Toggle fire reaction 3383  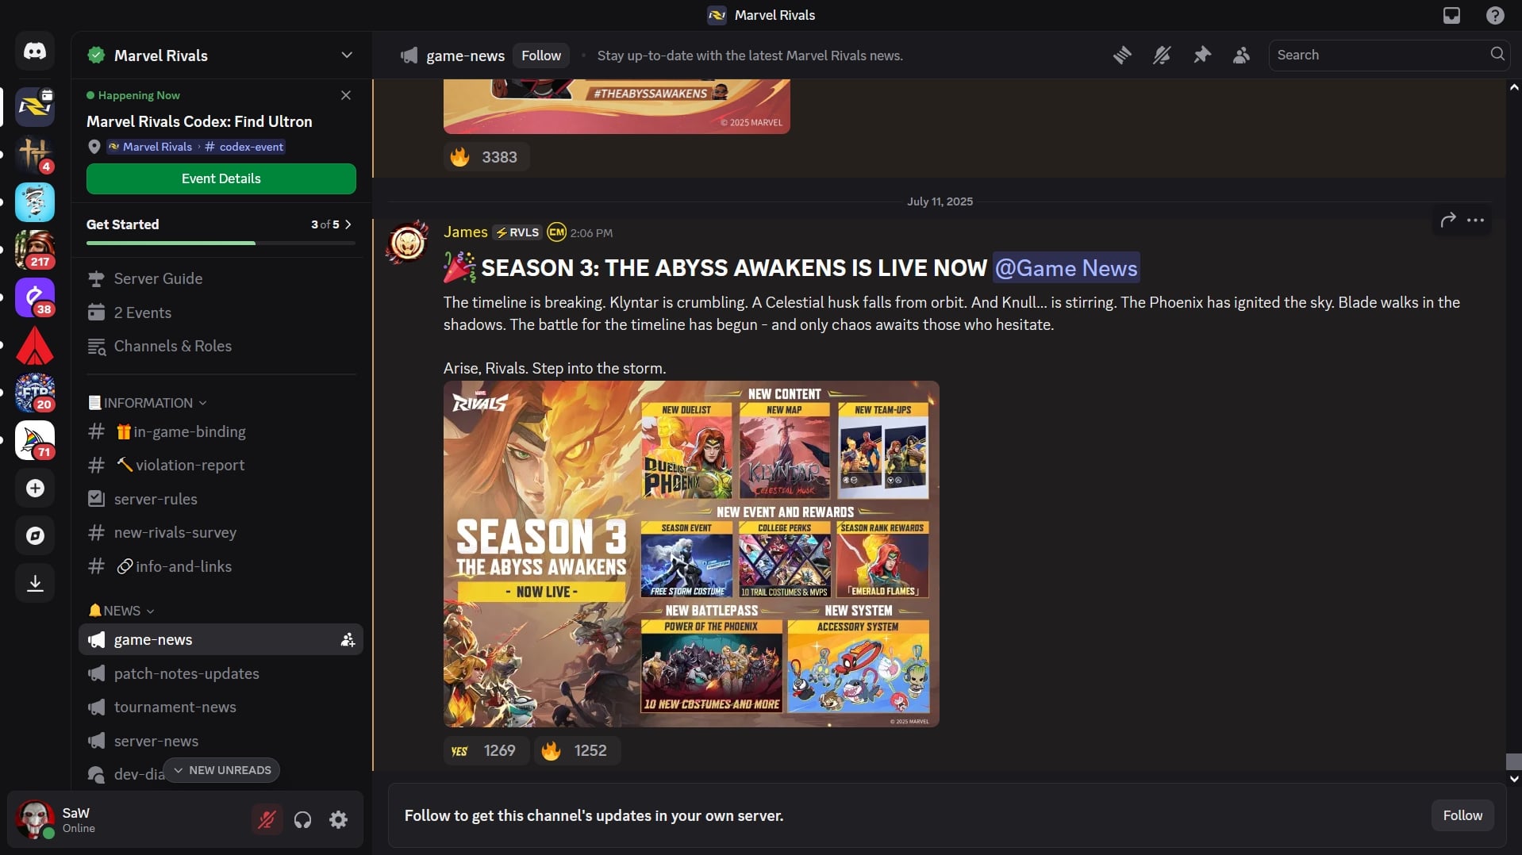[486, 157]
